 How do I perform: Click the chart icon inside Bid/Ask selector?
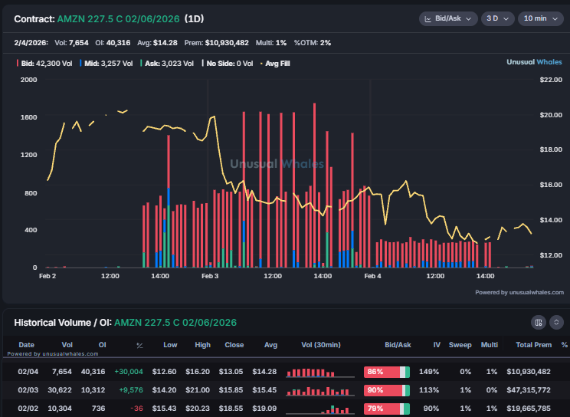tap(427, 18)
